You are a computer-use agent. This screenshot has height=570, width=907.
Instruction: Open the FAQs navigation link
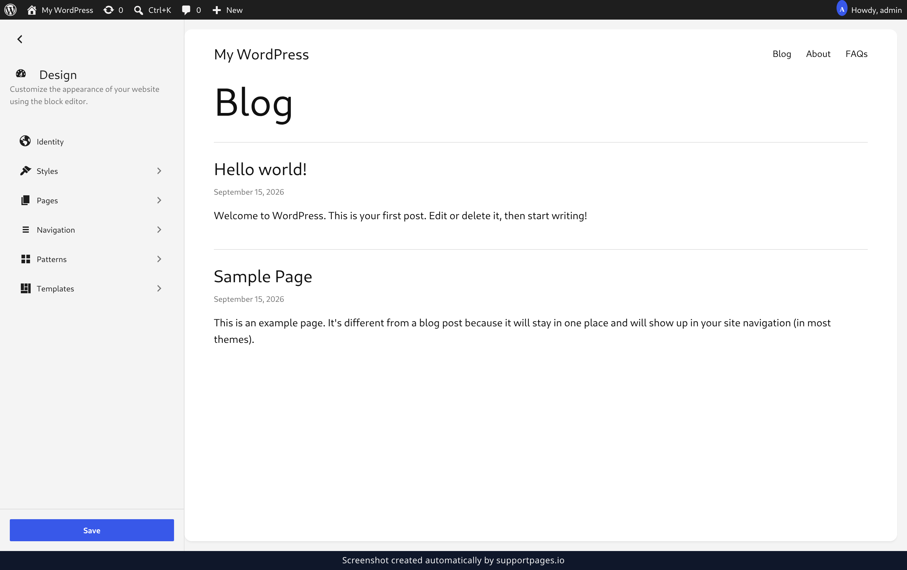[856, 54]
